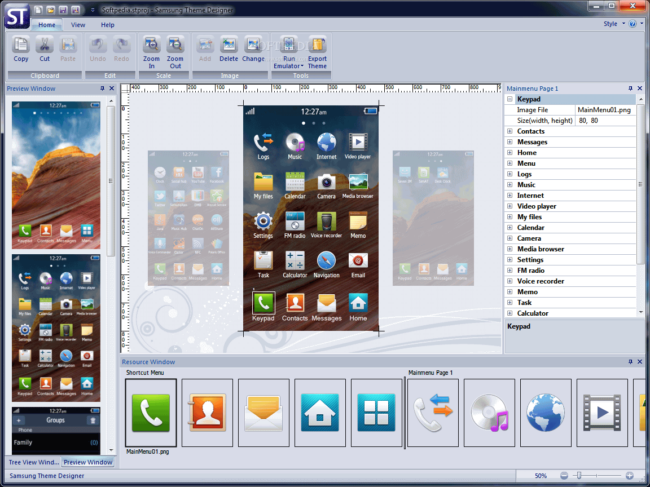Click the zoom plus button in status bar

(x=630, y=476)
